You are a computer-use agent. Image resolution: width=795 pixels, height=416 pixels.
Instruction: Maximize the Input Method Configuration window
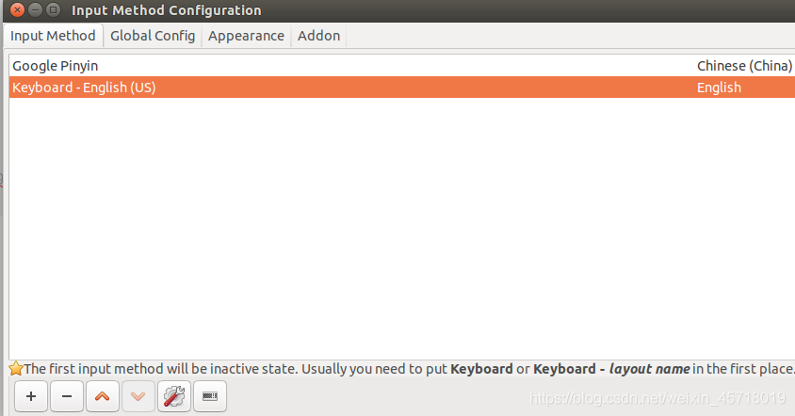[53, 10]
